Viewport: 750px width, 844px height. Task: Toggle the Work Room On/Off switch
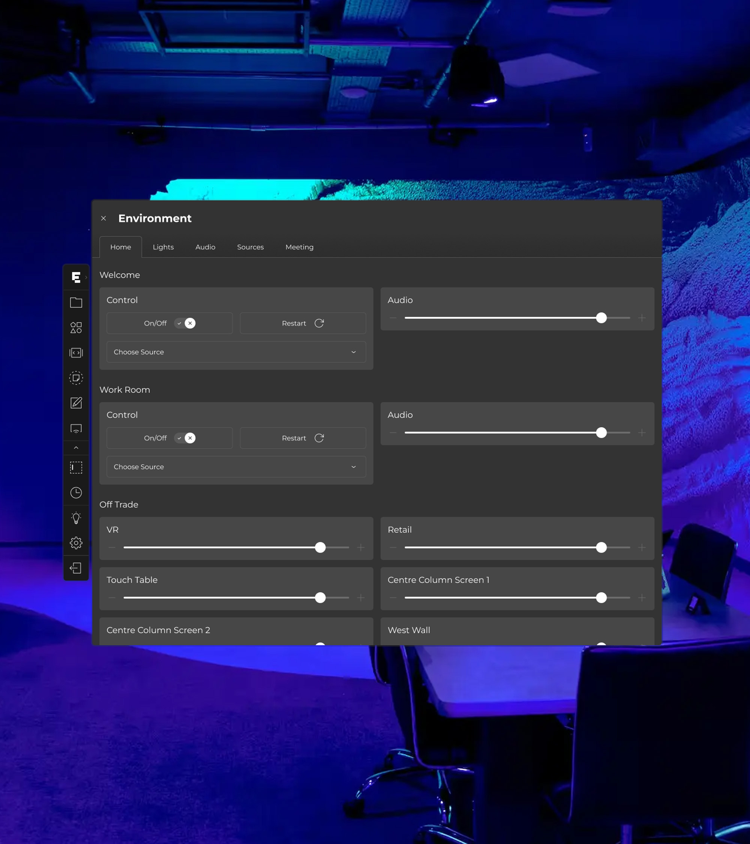point(185,438)
